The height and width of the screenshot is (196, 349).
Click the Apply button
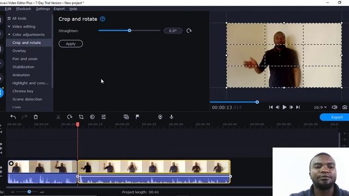click(71, 44)
